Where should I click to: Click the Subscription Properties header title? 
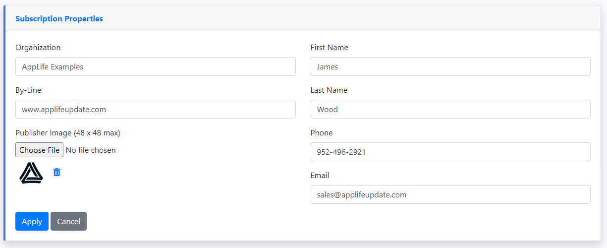(59, 18)
